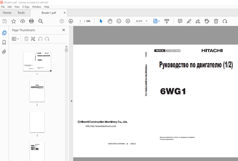Zoom out with the minus icon
The image size is (238, 161).
[119, 21]
